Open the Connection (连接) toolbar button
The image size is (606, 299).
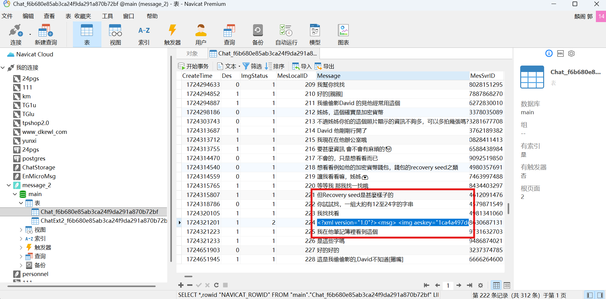pyautogui.click(x=16, y=35)
